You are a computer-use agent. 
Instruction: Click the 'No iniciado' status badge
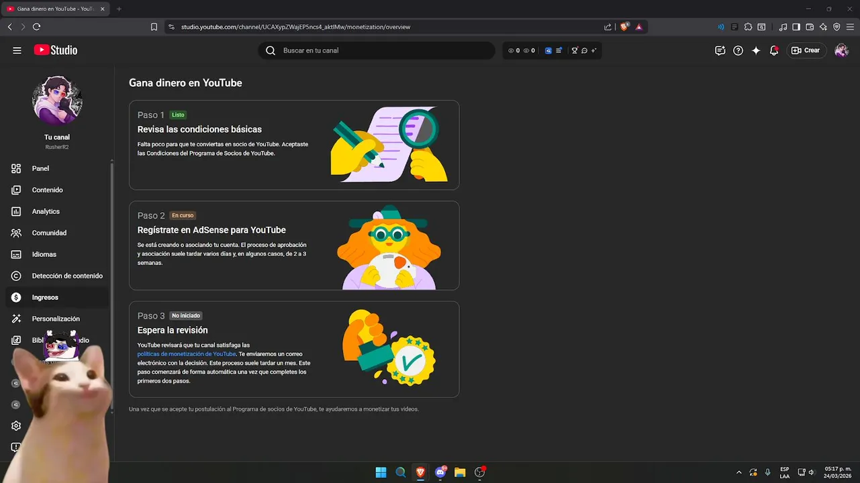coord(186,315)
